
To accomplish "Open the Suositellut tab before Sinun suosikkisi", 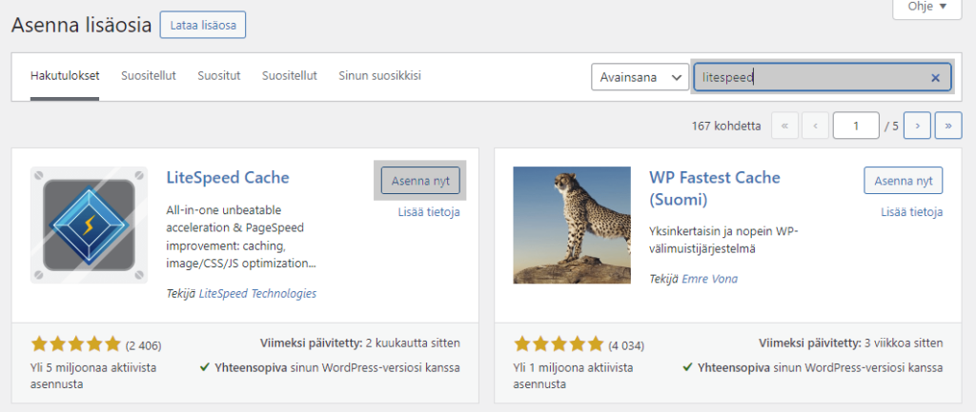I will click(x=290, y=76).
